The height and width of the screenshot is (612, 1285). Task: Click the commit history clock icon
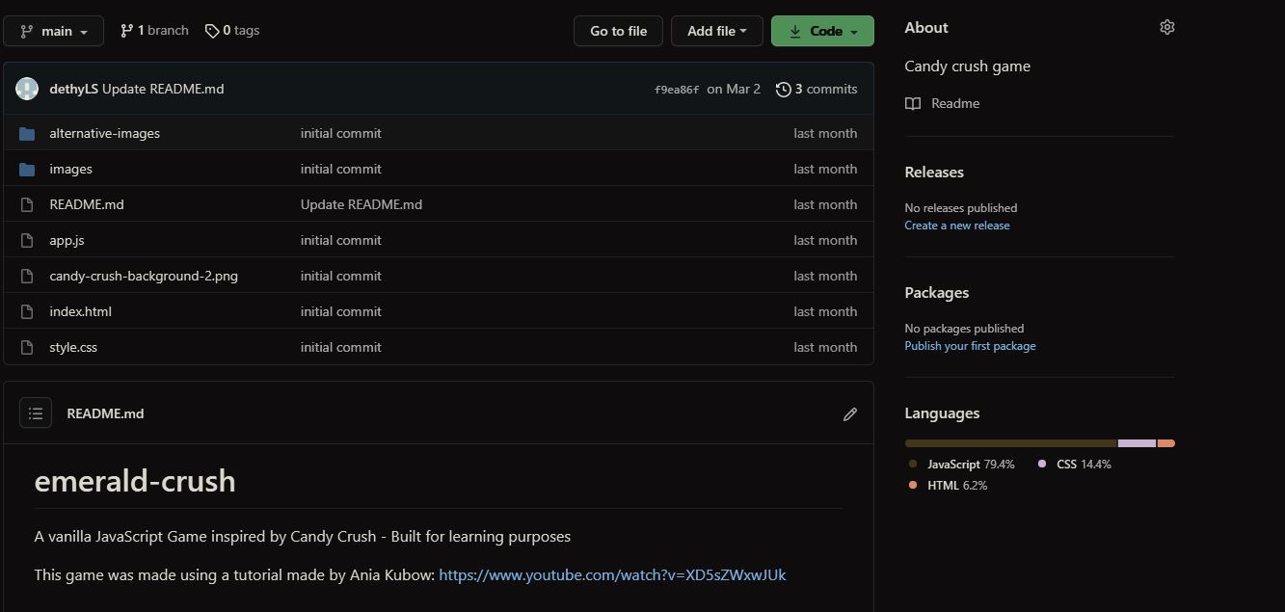(x=784, y=89)
